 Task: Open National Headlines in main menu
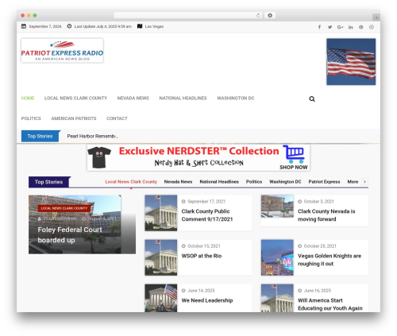(183, 98)
